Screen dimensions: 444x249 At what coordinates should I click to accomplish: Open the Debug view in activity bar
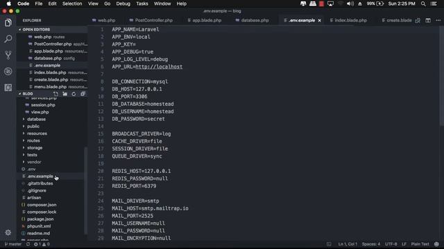[x=8, y=71]
